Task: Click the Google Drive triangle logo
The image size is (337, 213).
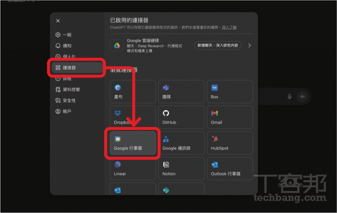Action: click(117, 45)
